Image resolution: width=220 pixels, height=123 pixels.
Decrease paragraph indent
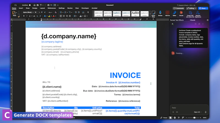click(x=76, y=12)
